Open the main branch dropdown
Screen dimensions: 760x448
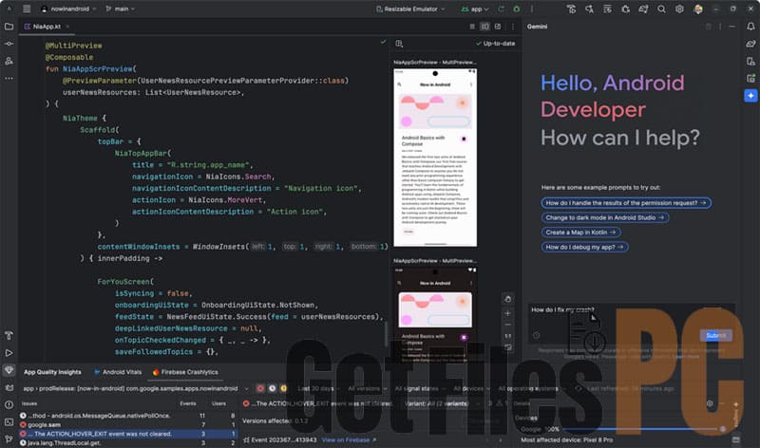coord(121,9)
